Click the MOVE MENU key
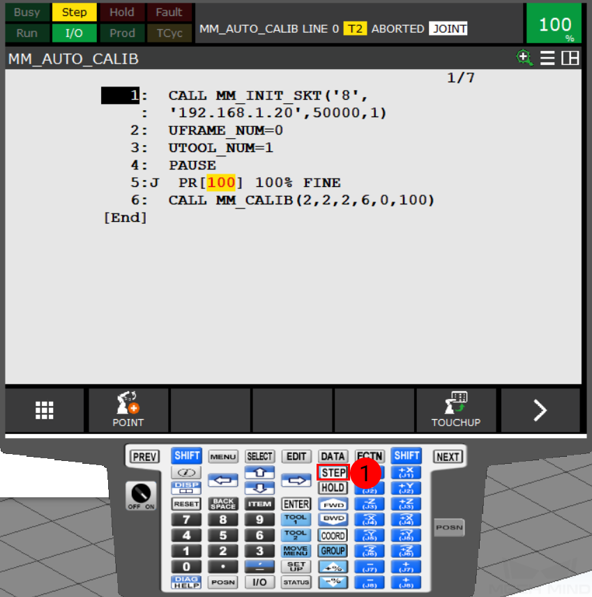 [x=296, y=550]
